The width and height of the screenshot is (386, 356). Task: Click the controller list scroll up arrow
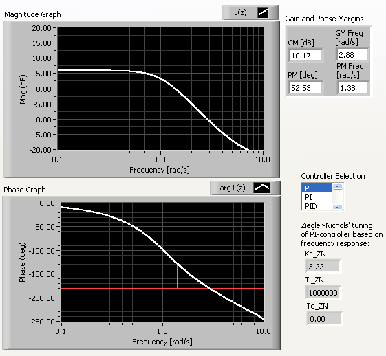coord(338,187)
